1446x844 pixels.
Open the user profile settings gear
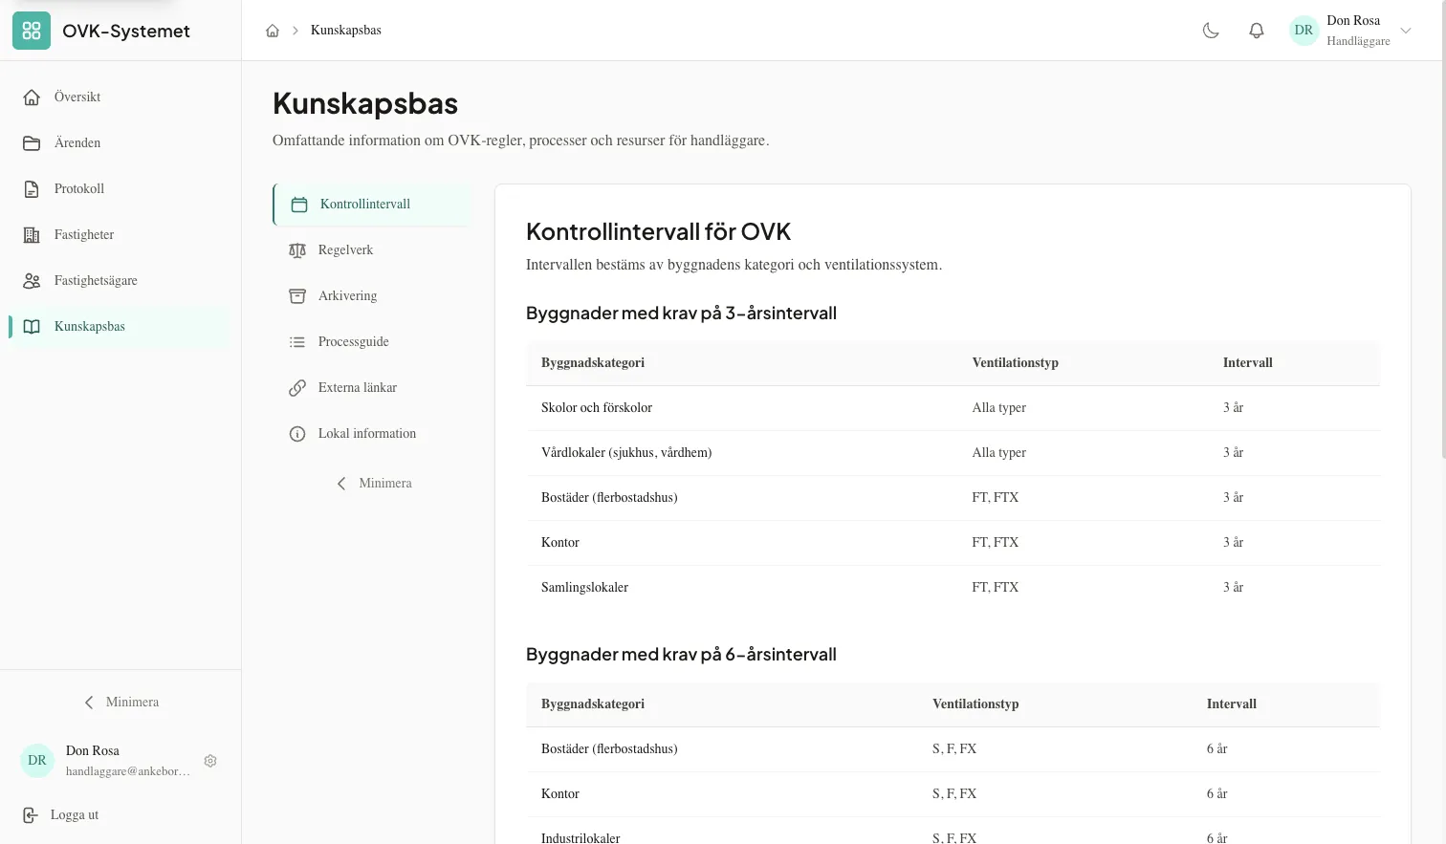point(210,760)
